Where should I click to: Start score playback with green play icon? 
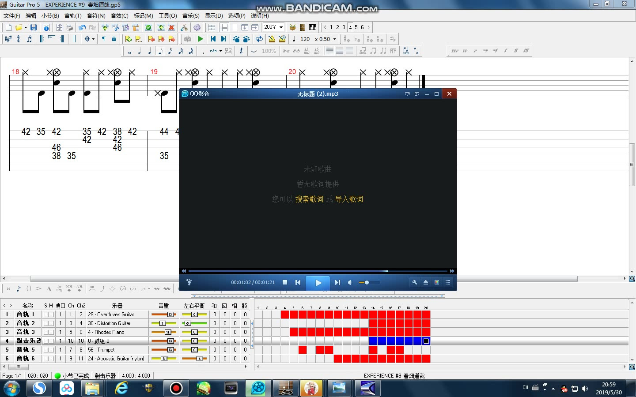click(x=201, y=39)
